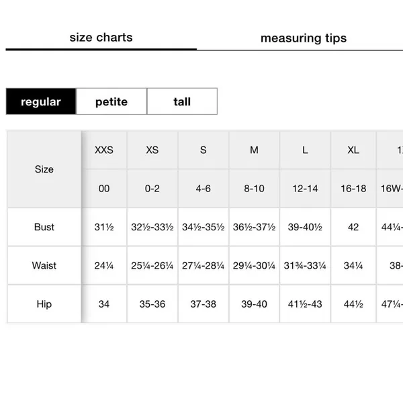The width and height of the screenshot is (403, 403).
Task: Open the measuring tips tab
Action: [304, 38]
